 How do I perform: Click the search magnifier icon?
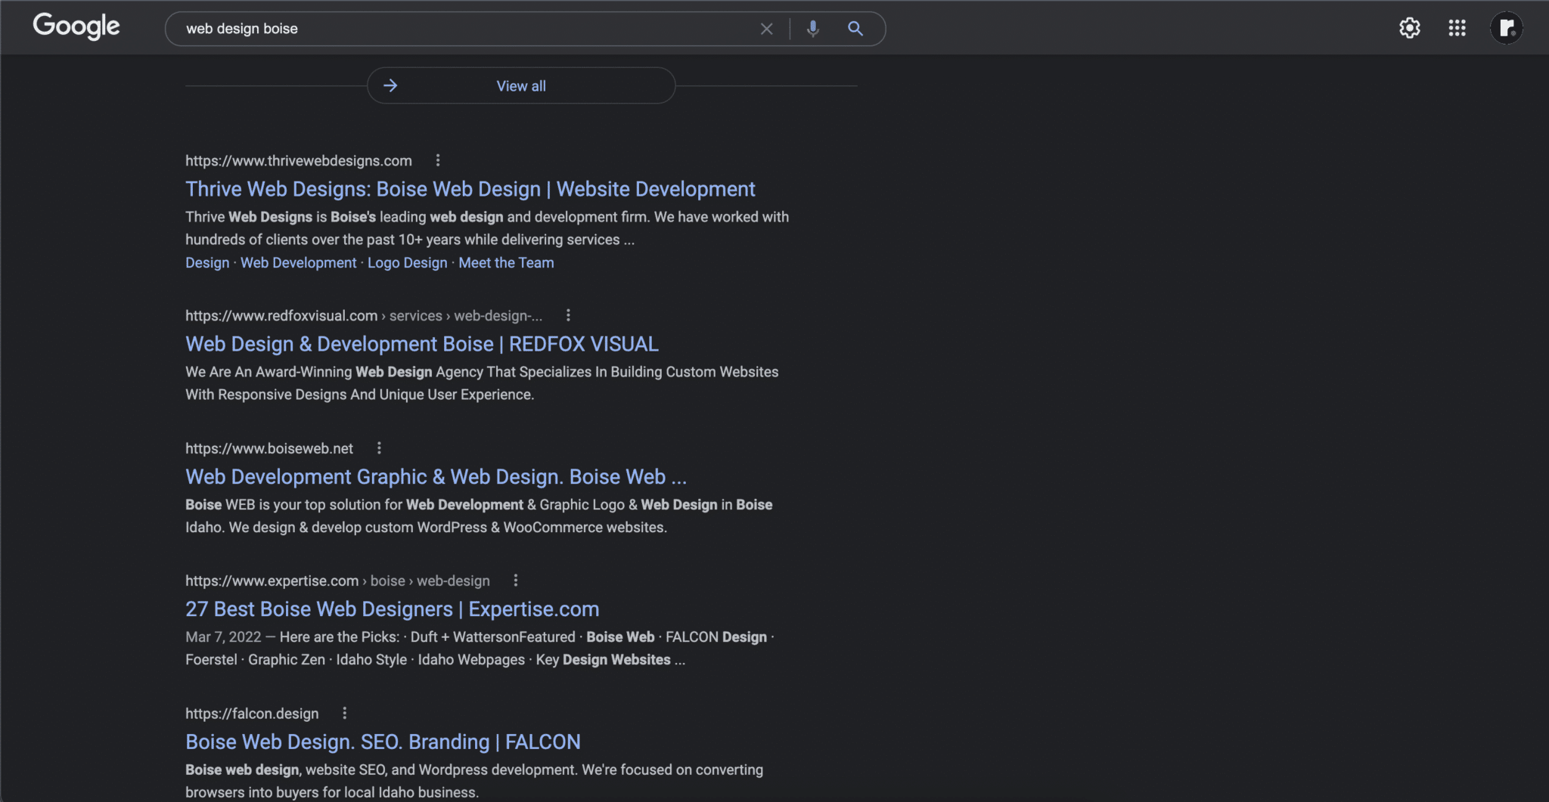855,28
